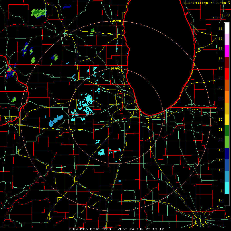The image size is (231, 231).
Task: Click the white 66 kft legend swatch
Action: (227, 28)
